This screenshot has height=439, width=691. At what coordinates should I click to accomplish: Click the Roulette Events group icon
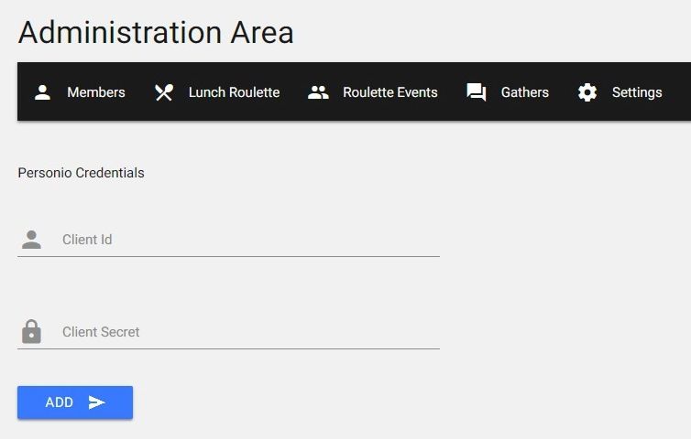pyautogui.click(x=318, y=92)
